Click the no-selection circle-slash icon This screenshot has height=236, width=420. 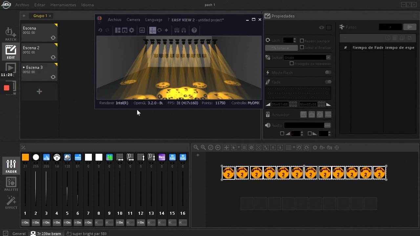pyautogui.click(x=251, y=147)
